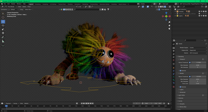Select the Select Box tool in the viewport toolbar
Image resolution: width=208 pixels, height=112 pixels.
(3, 14)
